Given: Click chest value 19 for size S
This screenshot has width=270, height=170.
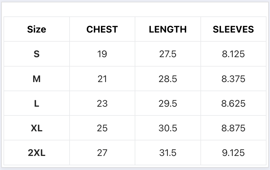Looking at the screenshot, I should [102, 54].
